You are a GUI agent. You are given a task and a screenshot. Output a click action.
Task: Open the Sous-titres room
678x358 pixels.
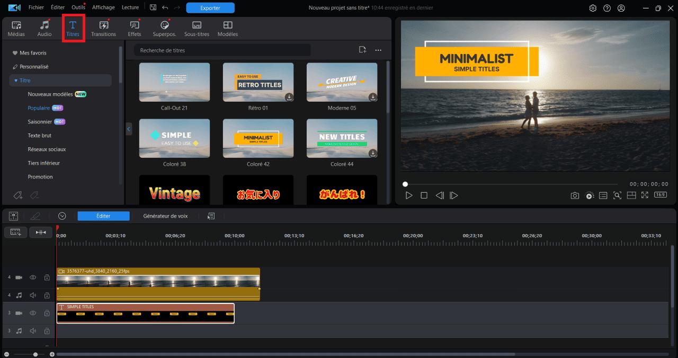coord(197,29)
